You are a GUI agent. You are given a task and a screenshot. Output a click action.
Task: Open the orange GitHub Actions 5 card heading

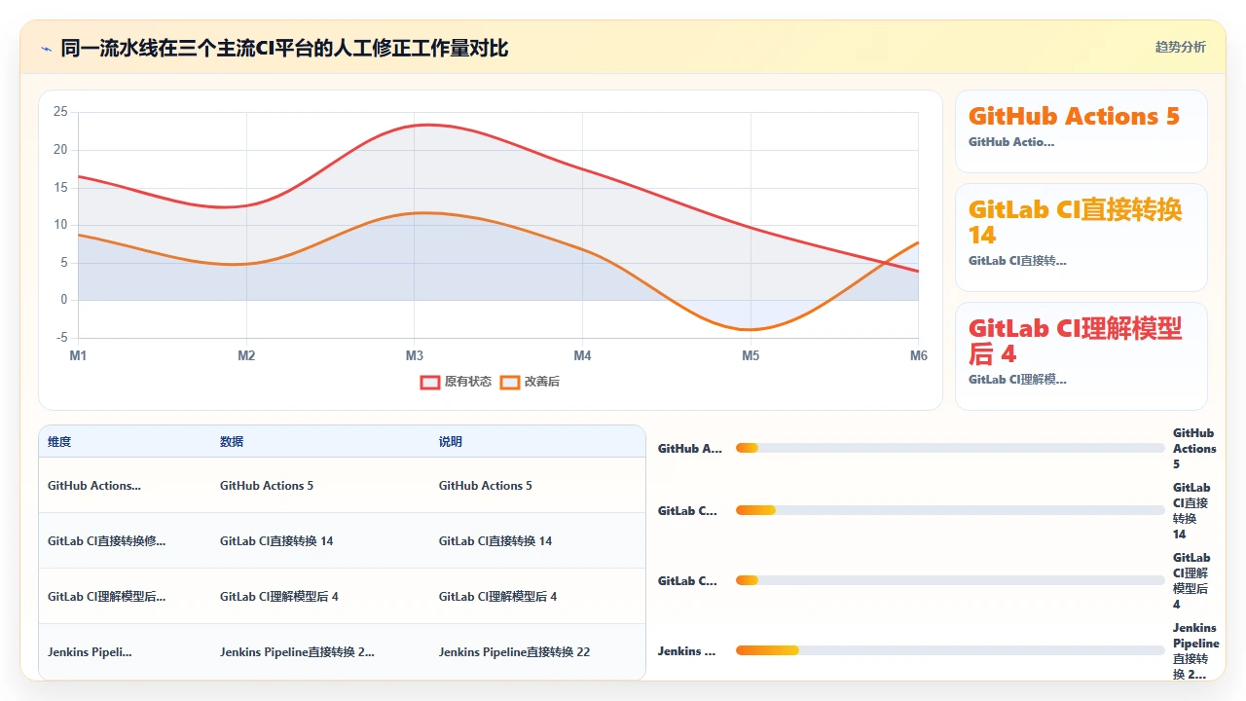coord(1074,116)
